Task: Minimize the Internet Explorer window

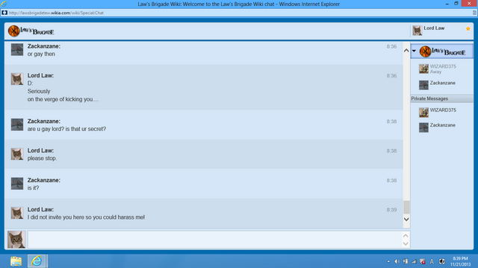Action: 447,4
